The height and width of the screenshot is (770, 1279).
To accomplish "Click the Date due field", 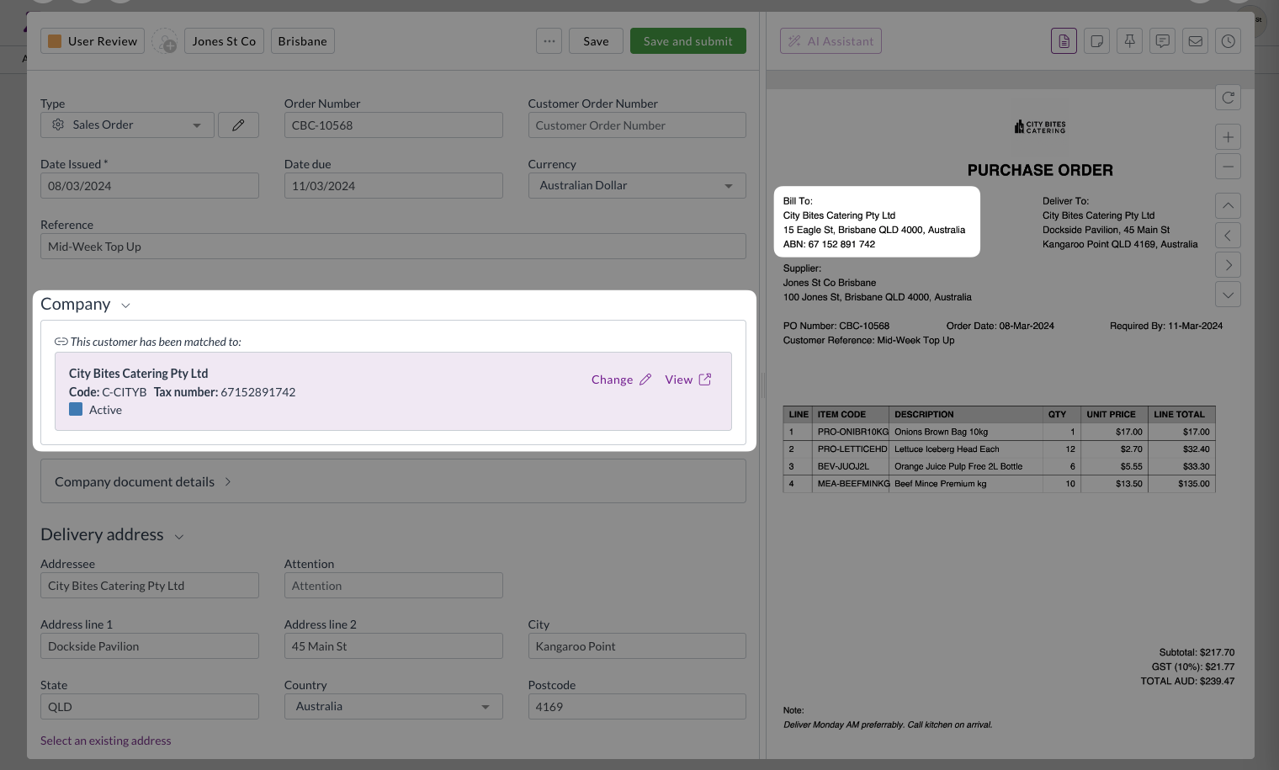I will (393, 185).
